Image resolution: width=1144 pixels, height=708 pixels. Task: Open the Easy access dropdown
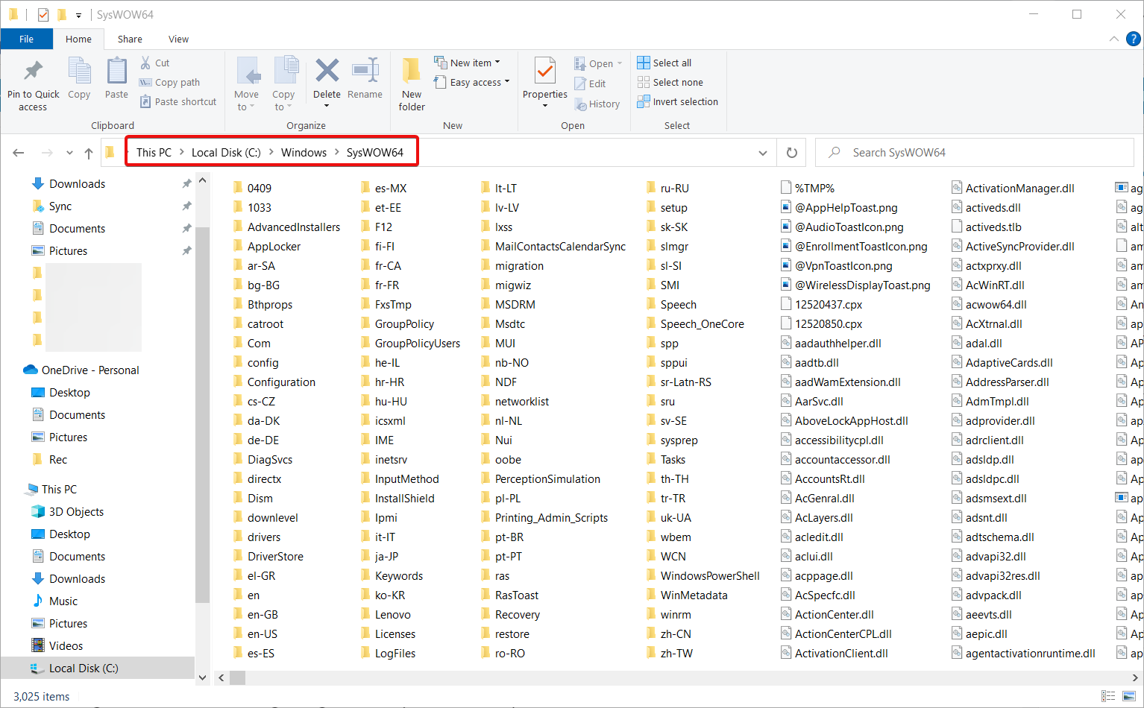[x=506, y=82]
